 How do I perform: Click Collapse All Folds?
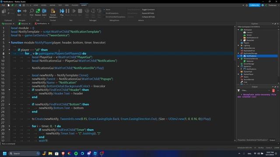[x=148, y=17]
